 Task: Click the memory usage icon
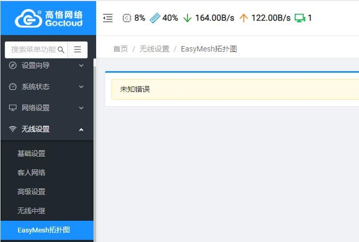[x=155, y=18]
